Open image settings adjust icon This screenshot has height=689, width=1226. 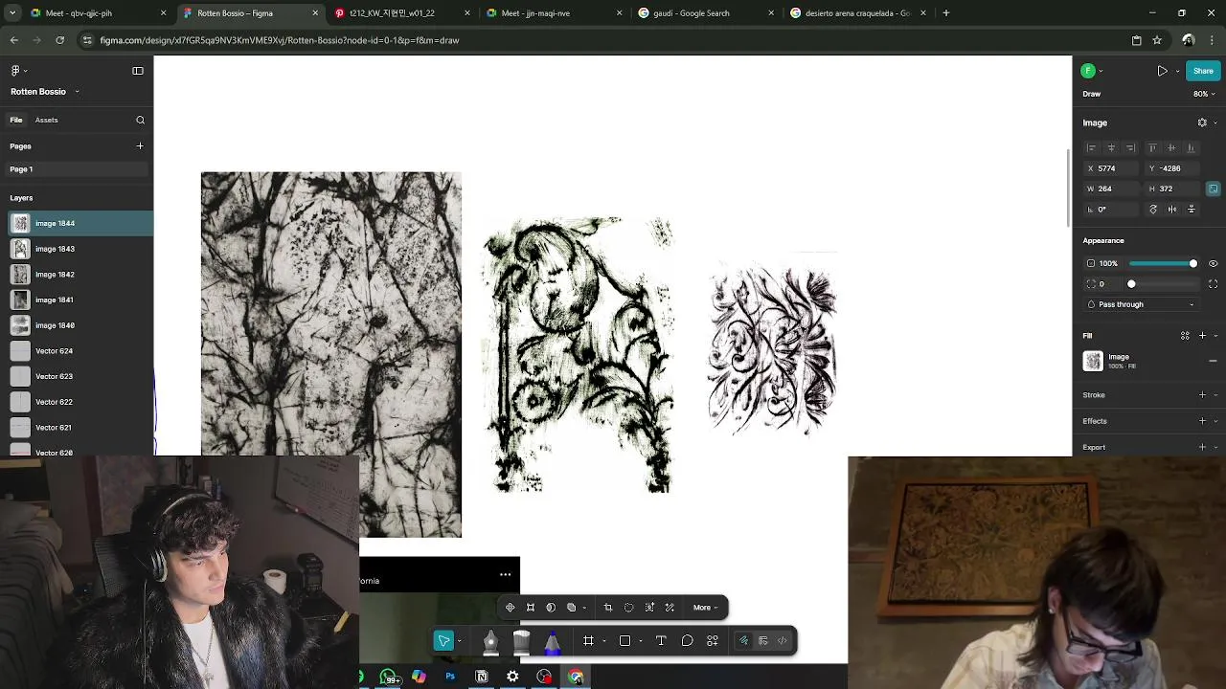pyautogui.click(x=1202, y=122)
